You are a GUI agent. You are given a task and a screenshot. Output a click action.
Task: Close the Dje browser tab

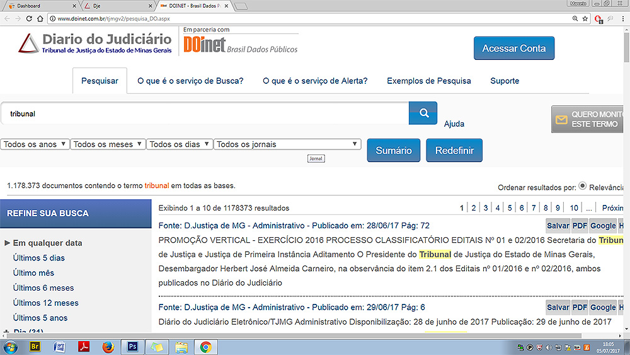[x=151, y=6]
